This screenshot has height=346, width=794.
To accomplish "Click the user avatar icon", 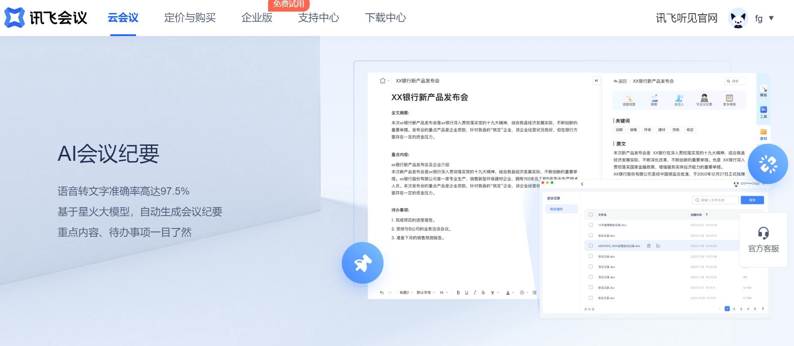I will (738, 18).
